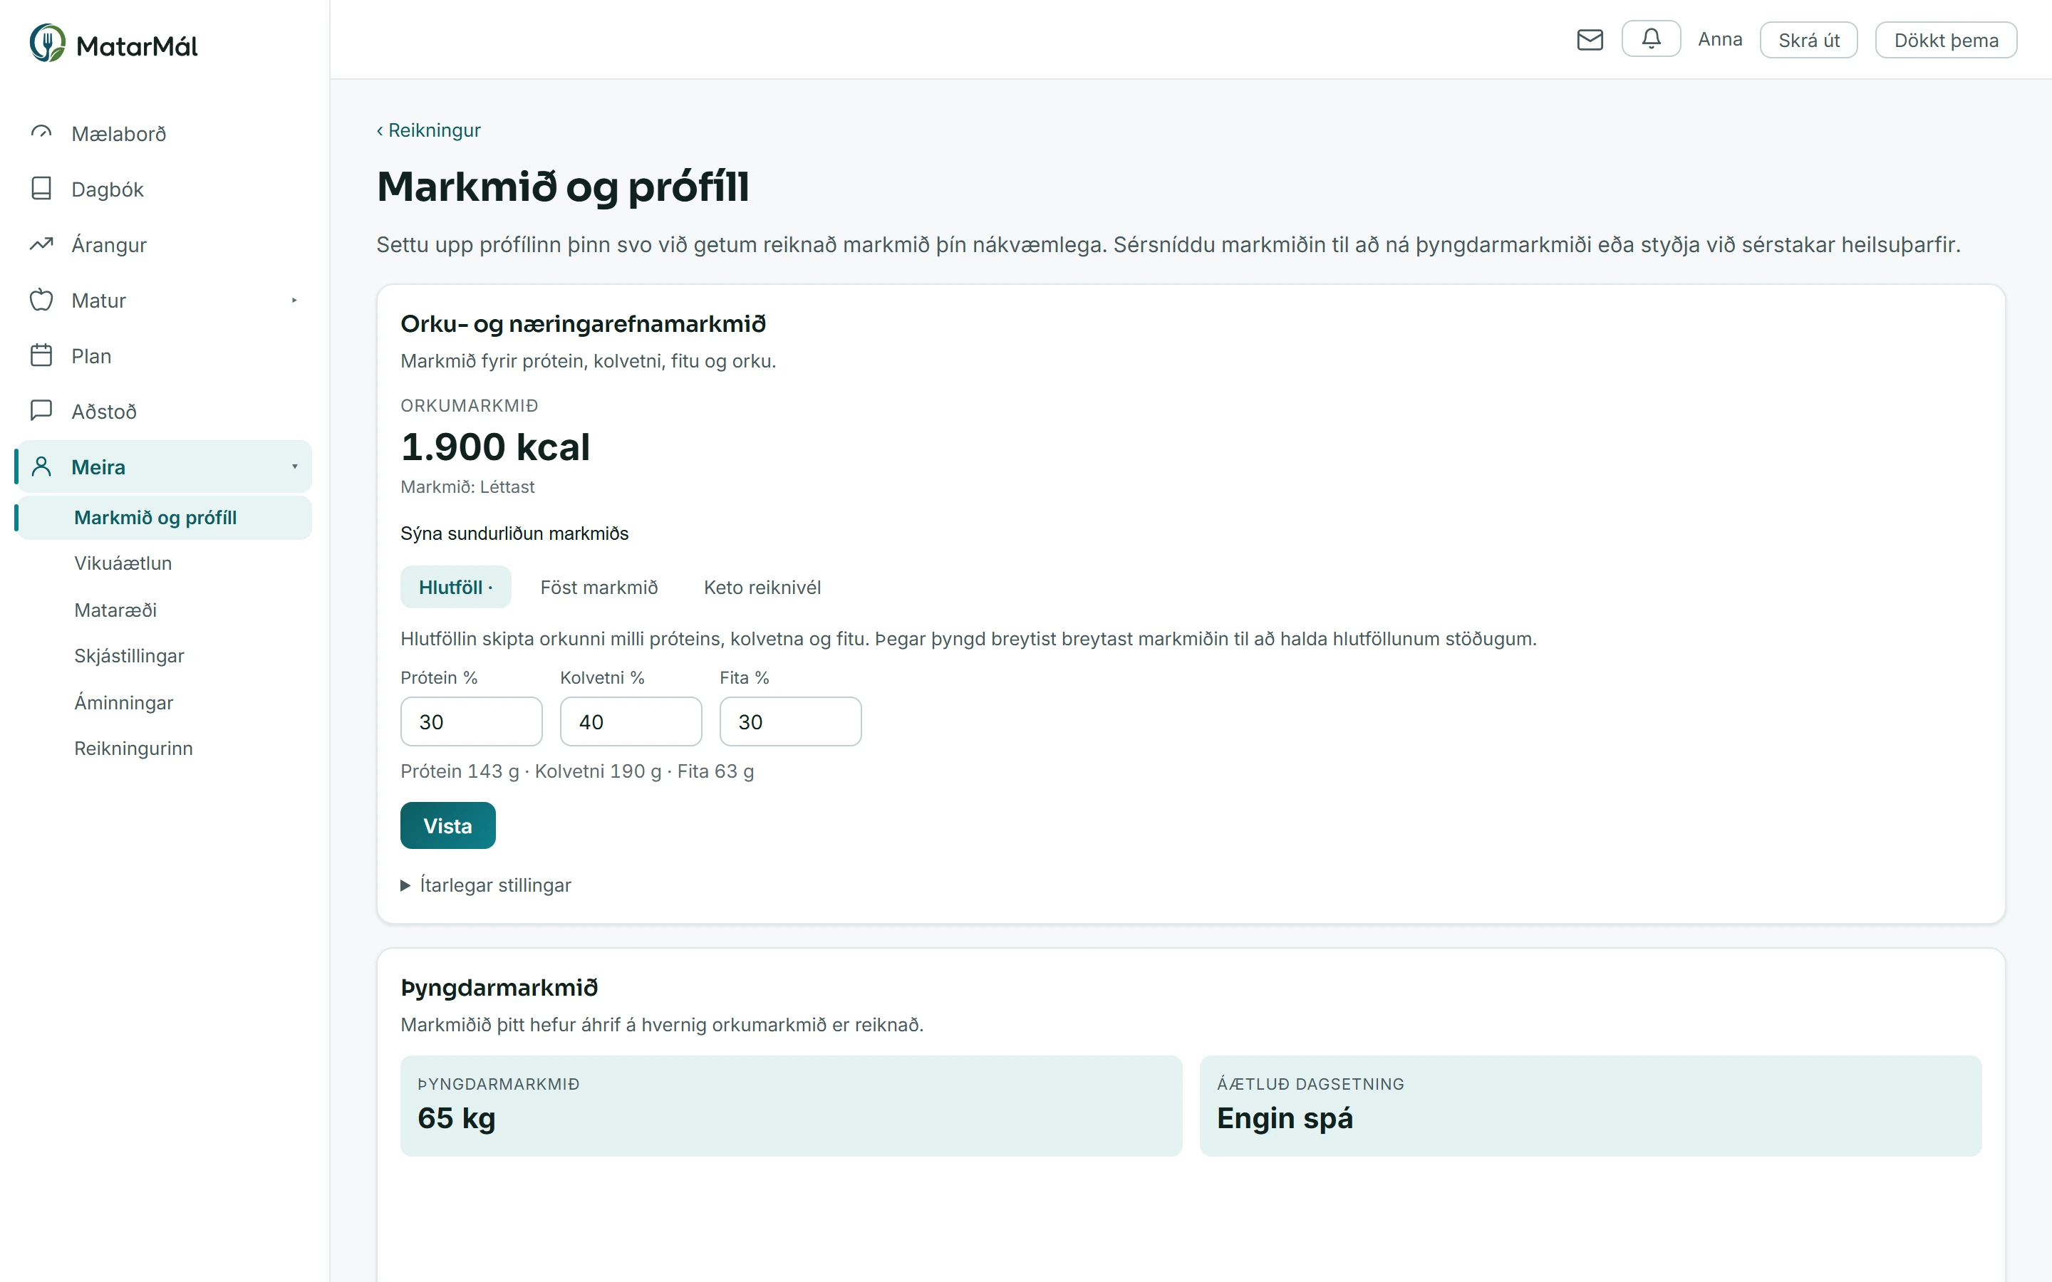The width and height of the screenshot is (2052, 1282).
Task: Save macro goals with Vista
Action: [447, 825]
